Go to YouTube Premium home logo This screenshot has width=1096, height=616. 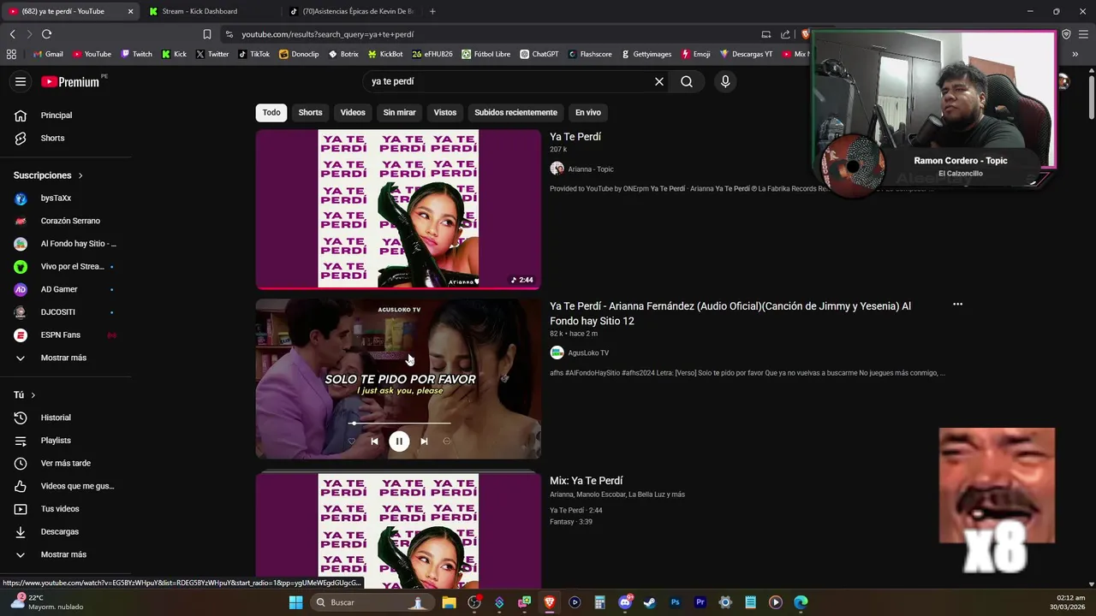70,81
